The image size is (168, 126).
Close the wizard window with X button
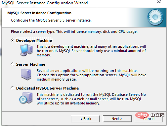click(159, 2)
